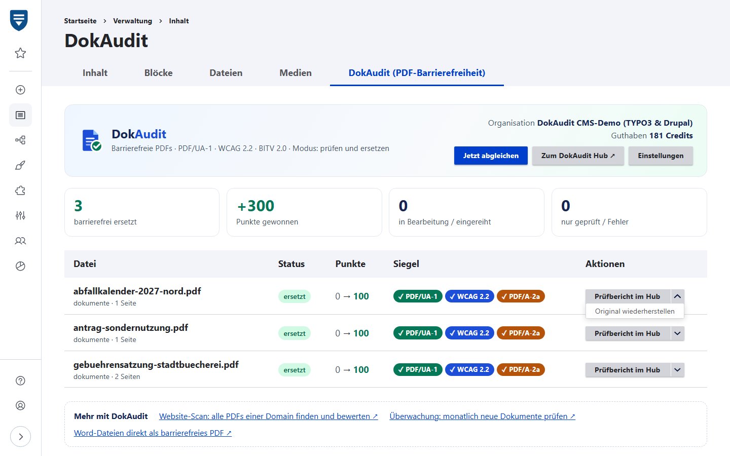This screenshot has height=456, width=730.
Task: Open the Überwachung monatlich link
Action: coord(483,416)
